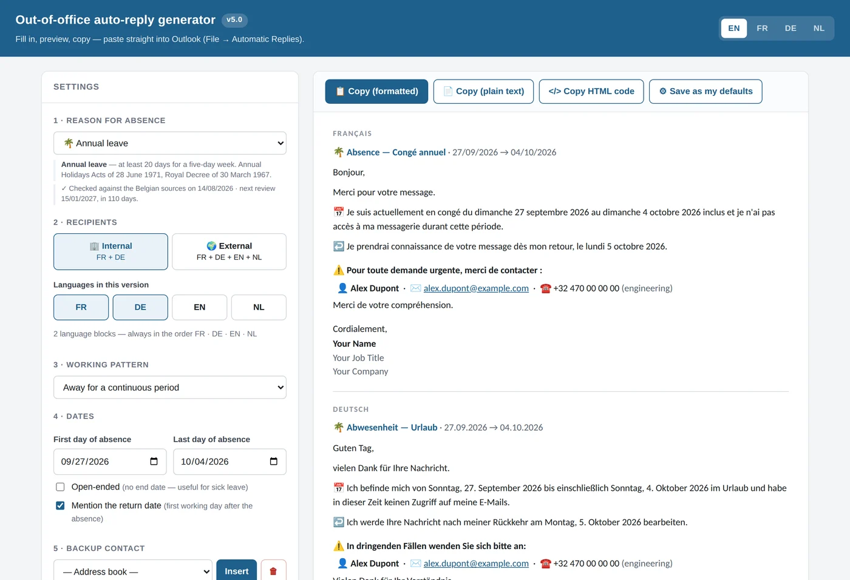Screen dimensions: 850x580
Task: Click calendar icon before 'Ich befinde mich'
Action: [339, 488]
